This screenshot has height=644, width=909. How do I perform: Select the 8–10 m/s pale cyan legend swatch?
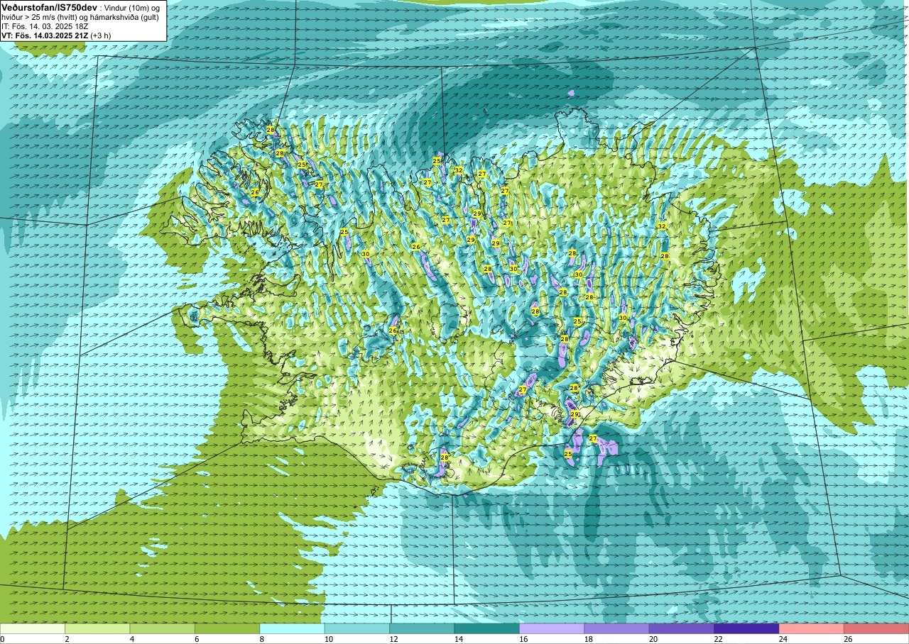pyautogui.click(x=292, y=628)
